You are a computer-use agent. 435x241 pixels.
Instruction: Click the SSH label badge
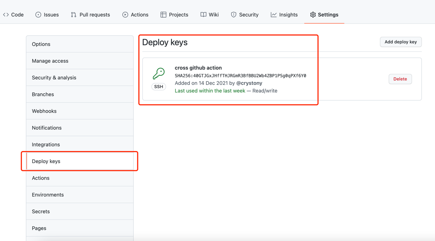click(159, 87)
